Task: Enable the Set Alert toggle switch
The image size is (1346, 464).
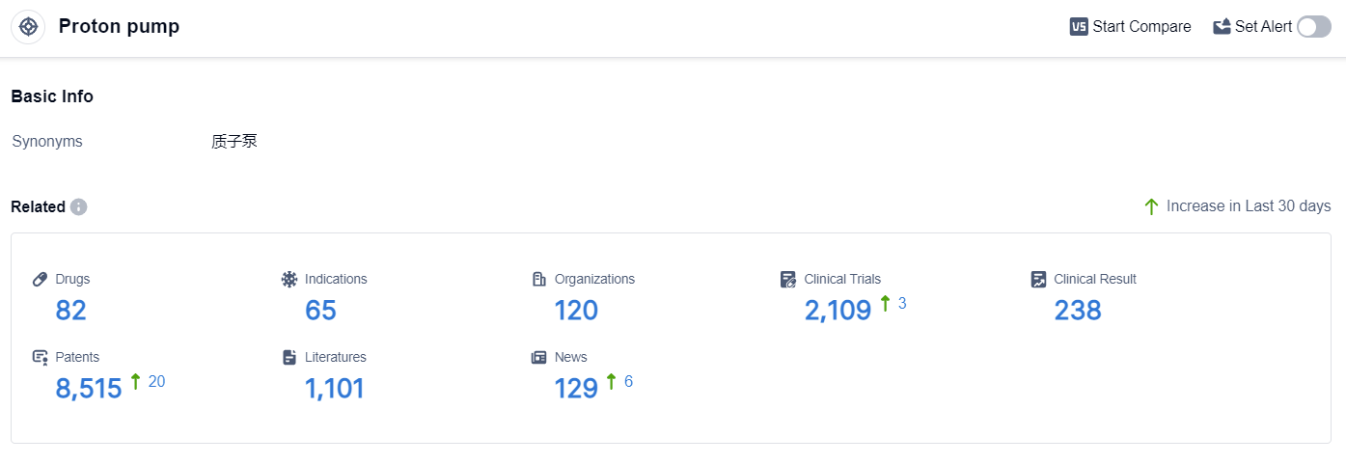Action: click(1313, 27)
